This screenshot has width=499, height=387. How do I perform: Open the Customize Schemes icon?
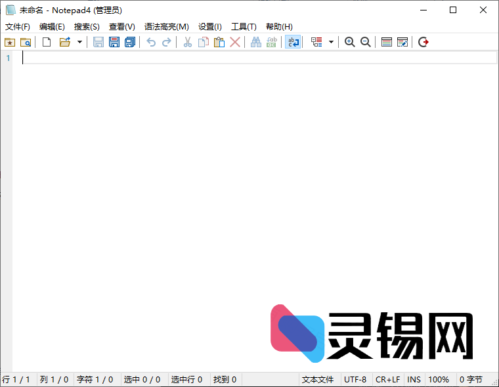(x=402, y=42)
